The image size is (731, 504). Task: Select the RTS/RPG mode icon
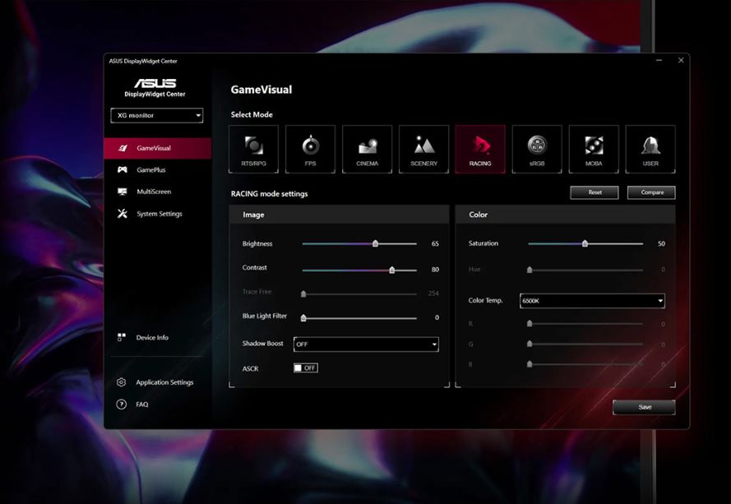[x=253, y=149]
